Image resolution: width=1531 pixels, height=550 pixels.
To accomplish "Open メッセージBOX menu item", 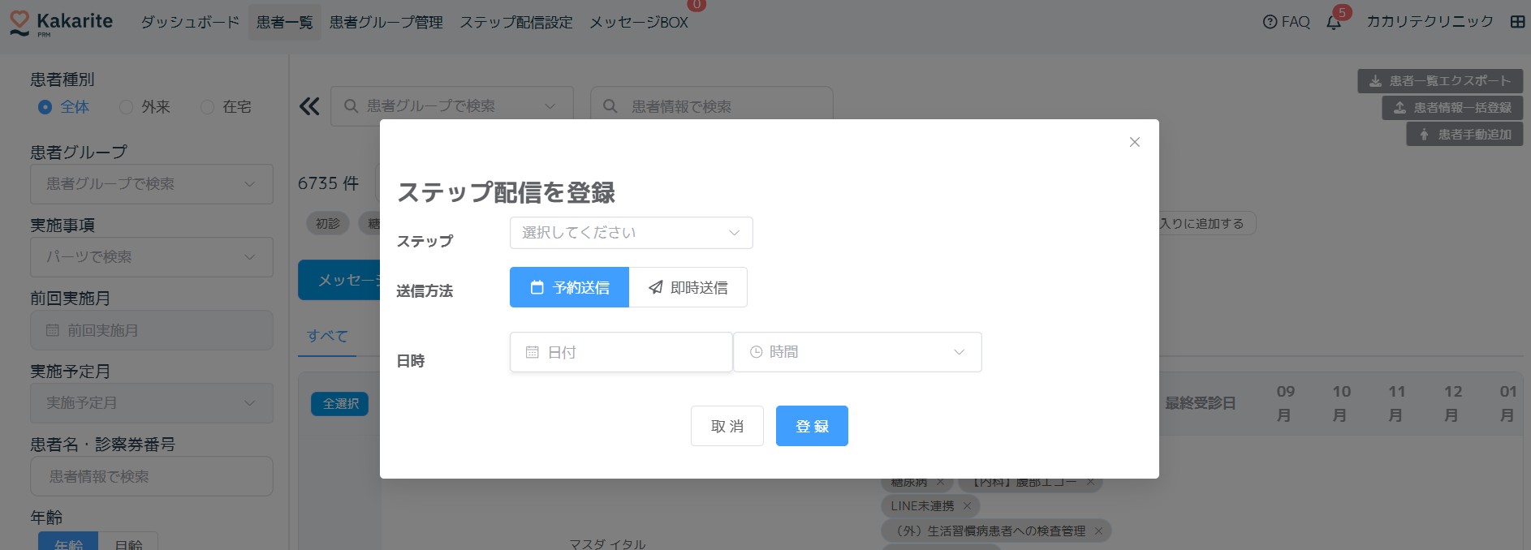I will (x=639, y=22).
